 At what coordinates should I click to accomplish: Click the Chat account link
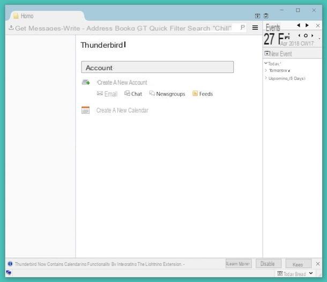click(x=137, y=94)
